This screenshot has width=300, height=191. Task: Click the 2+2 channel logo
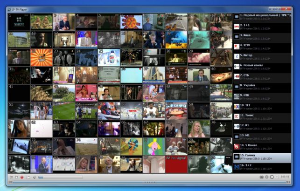(237, 167)
